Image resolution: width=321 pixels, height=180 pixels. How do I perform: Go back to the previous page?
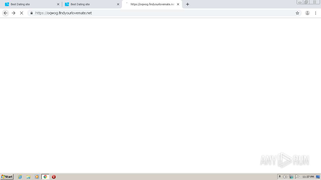click(x=6, y=13)
